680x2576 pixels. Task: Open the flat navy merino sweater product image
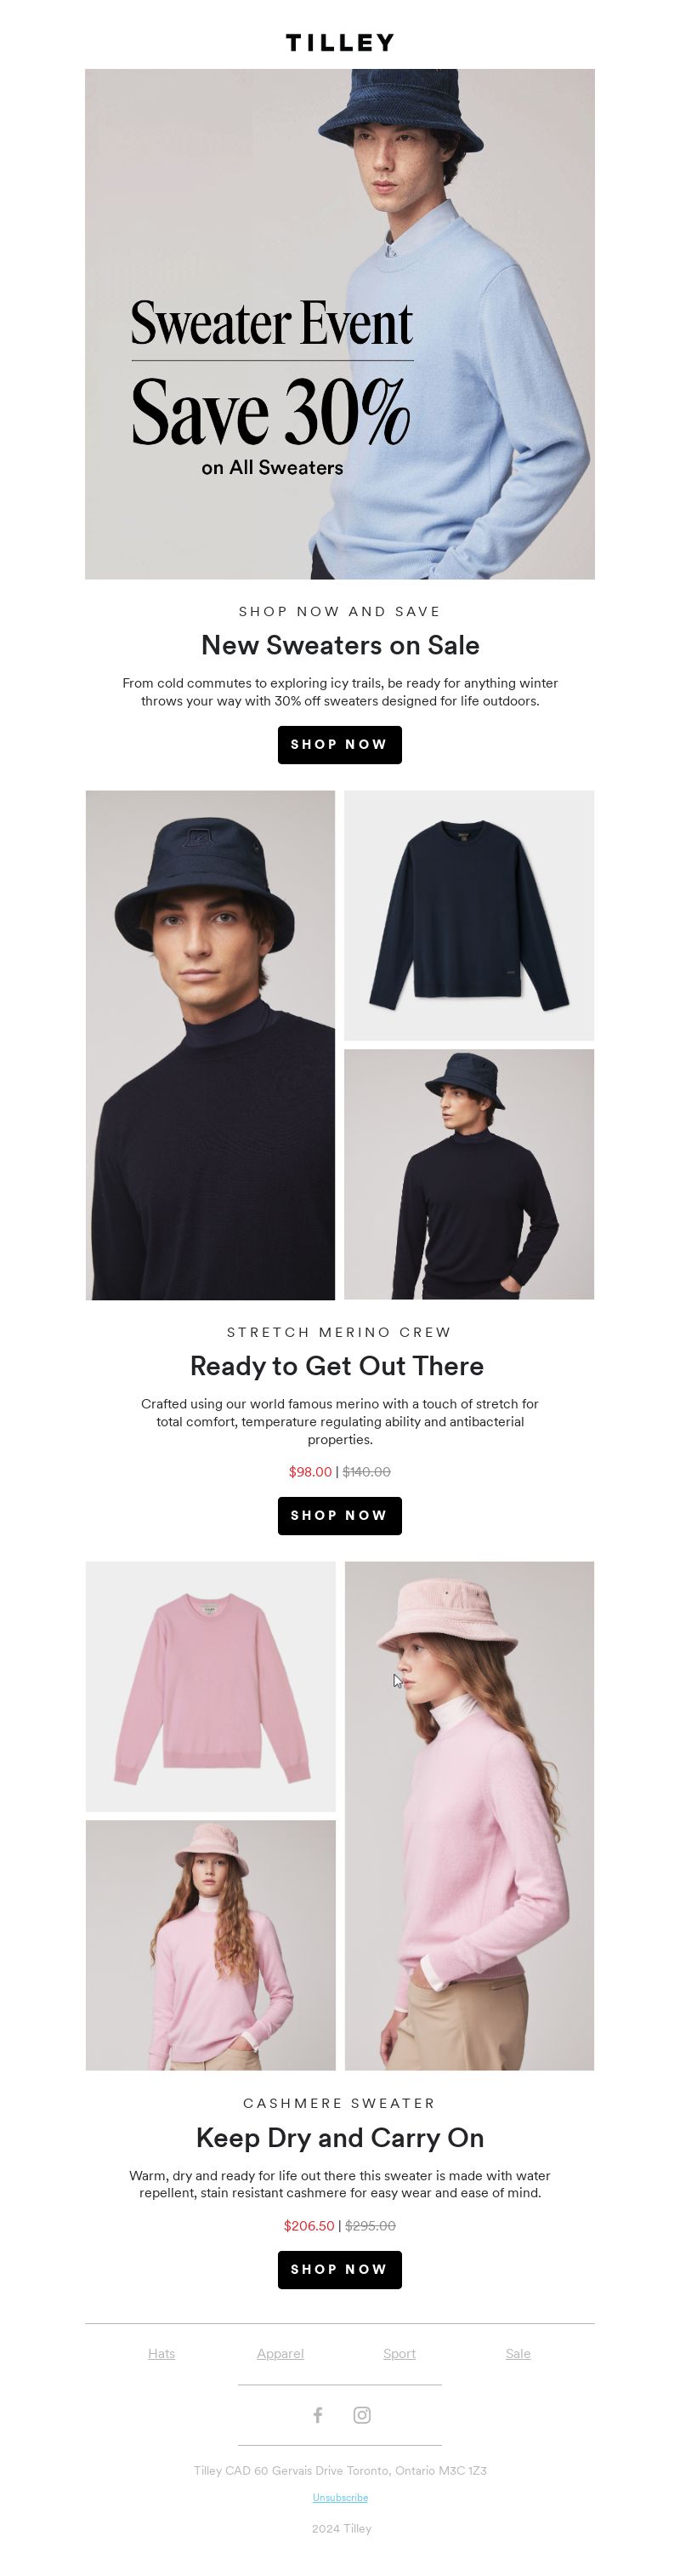pos(469,916)
